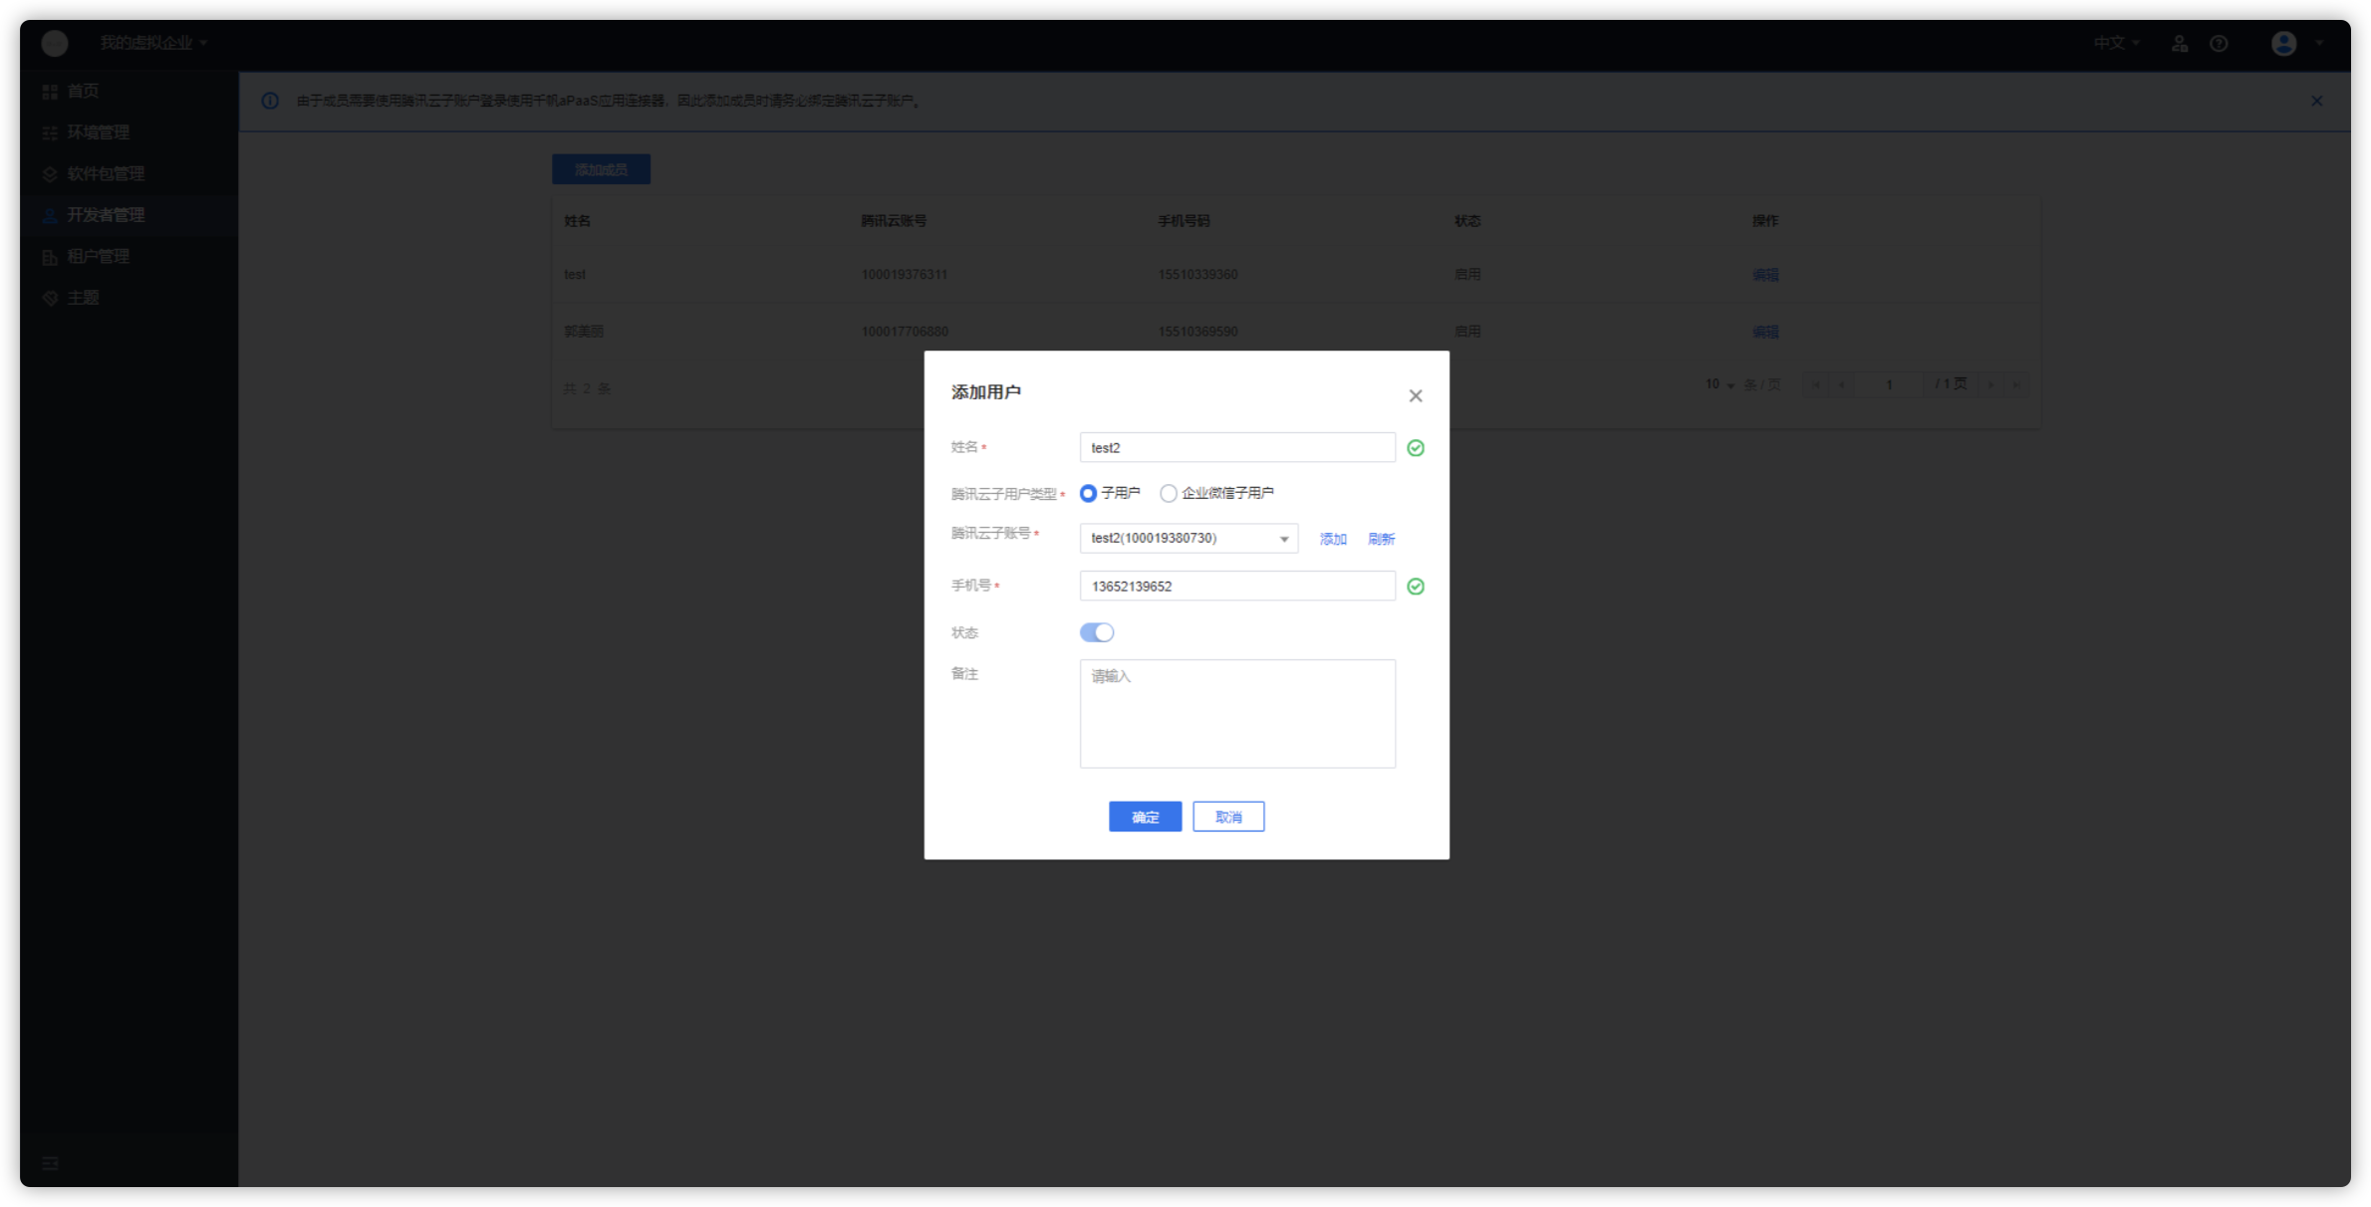Click the user-management icon in the top bar
2371x1207 pixels.
[x=2180, y=44]
